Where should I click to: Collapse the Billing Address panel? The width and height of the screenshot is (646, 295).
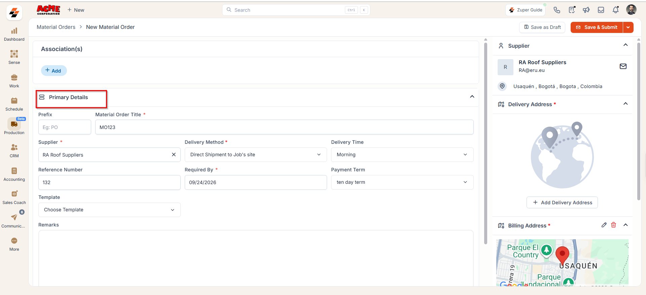click(625, 225)
